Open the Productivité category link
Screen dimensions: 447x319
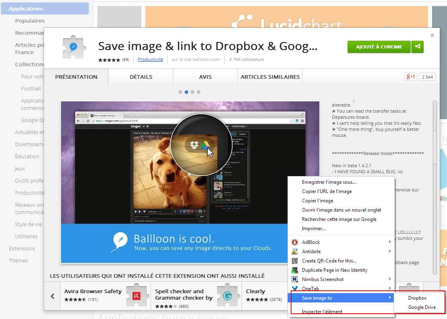150,59
